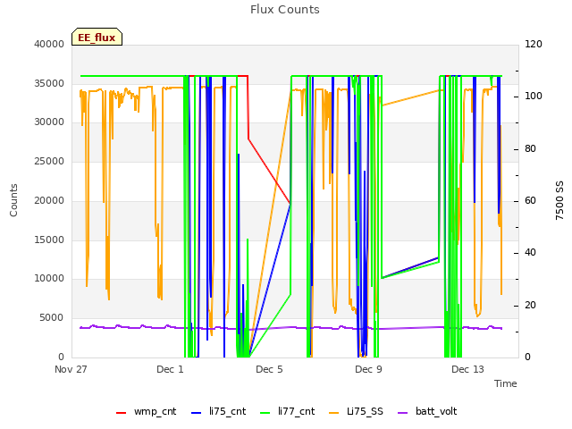Click the 20000 left axis value

pyautogui.click(x=49, y=200)
